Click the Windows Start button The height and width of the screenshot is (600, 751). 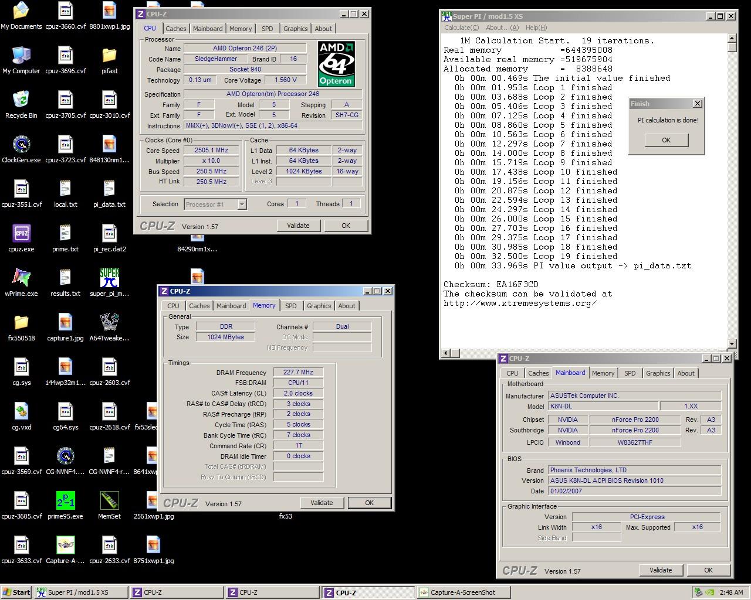16,592
